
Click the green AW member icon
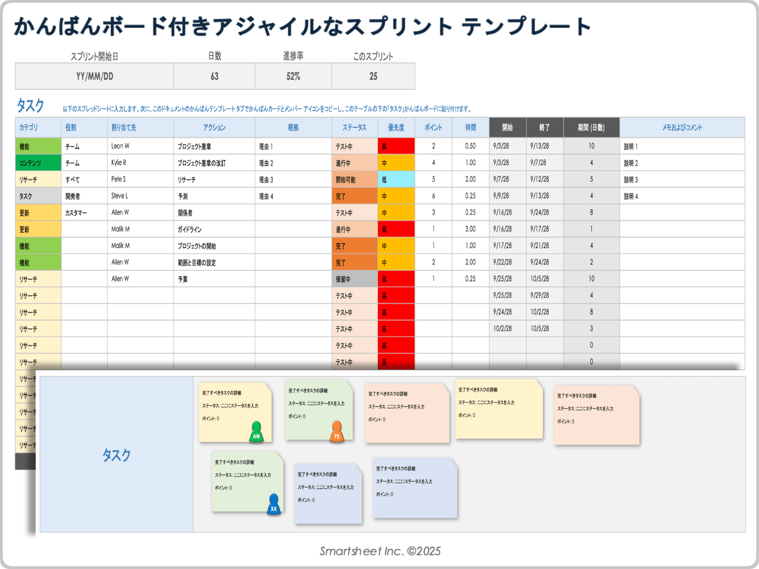tap(257, 431)
